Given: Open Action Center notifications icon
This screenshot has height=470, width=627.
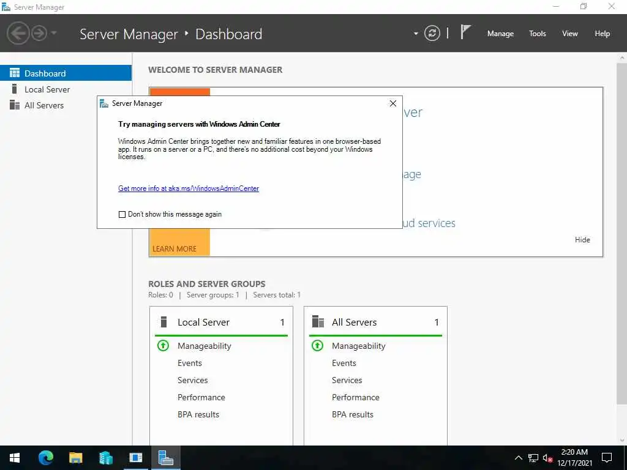Looking at the screenshot, I should coord(607,458).
